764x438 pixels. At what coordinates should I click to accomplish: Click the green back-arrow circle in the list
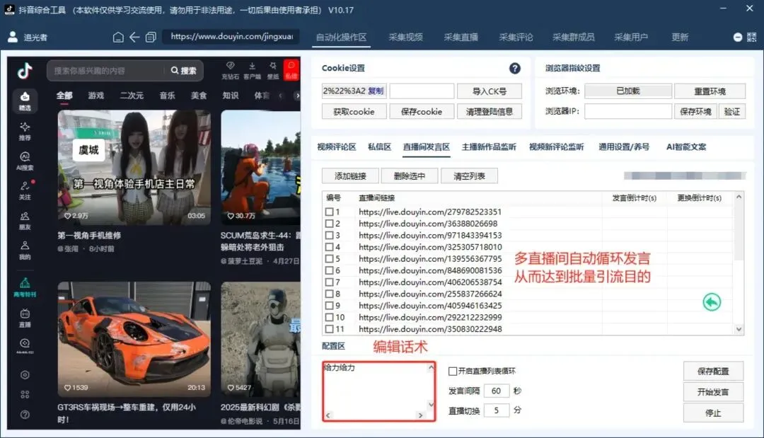[712, 302]
